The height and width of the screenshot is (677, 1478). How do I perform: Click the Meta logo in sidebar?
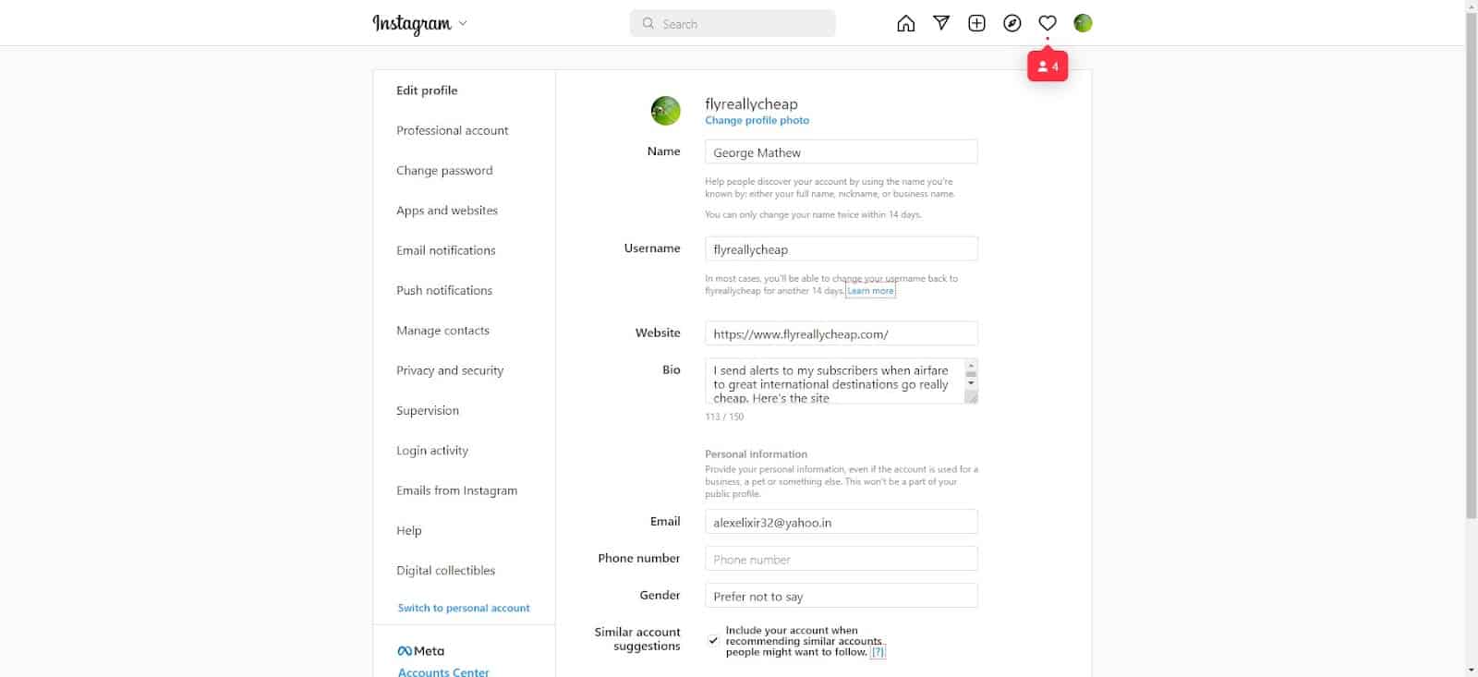tap(420, 651)
